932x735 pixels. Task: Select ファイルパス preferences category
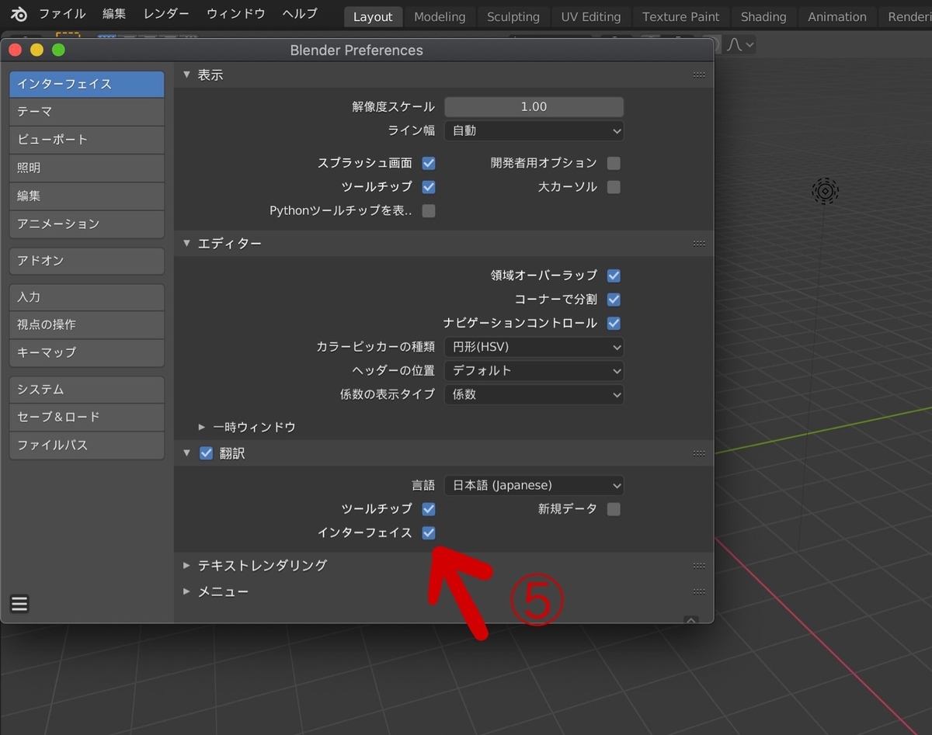point(87,445)
